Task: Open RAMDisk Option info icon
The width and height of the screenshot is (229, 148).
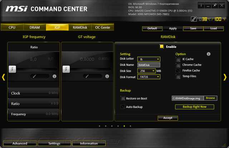Action: click(x=209, y=54)
